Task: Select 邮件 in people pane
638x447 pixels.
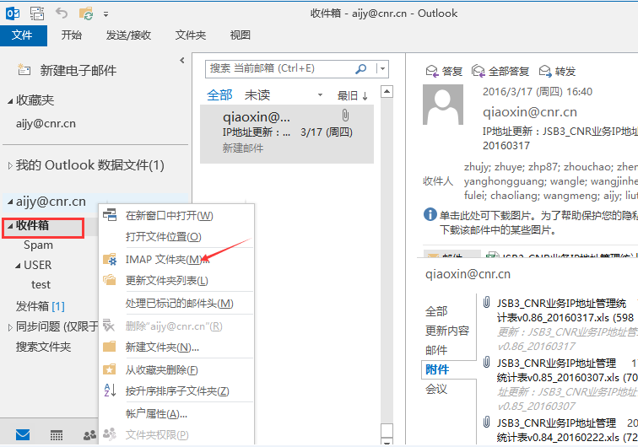Action: (436, 350)
